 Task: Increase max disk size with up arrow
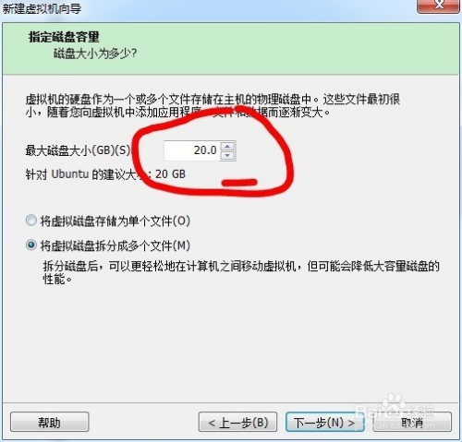pyautogui.click(x=227, y=146)
